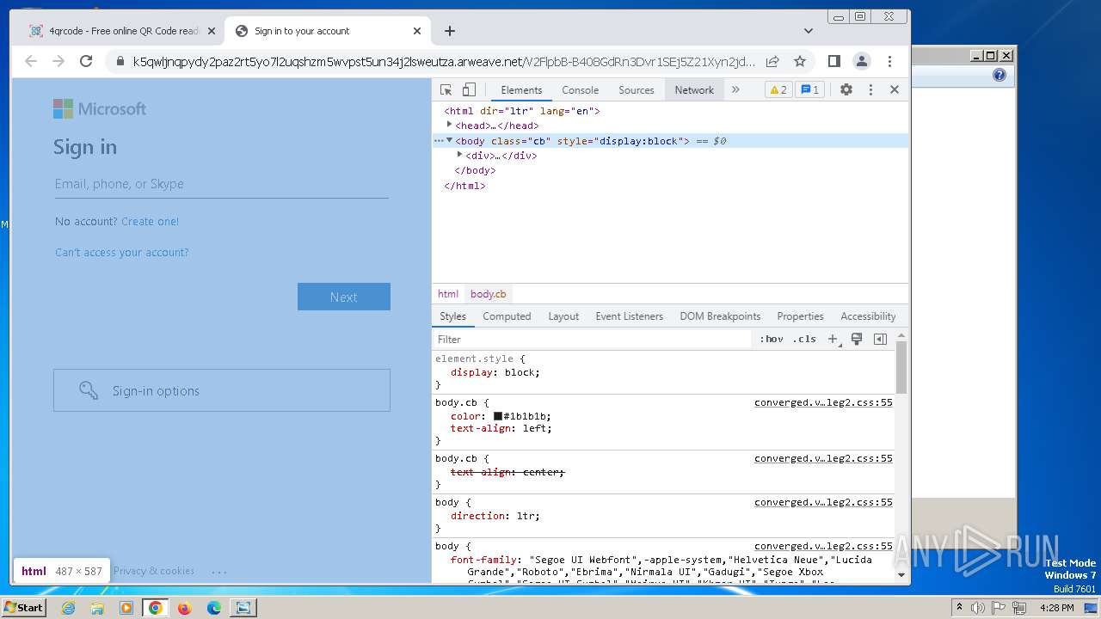
Task: Open a new browser tab
Action: tap(450, 31)
